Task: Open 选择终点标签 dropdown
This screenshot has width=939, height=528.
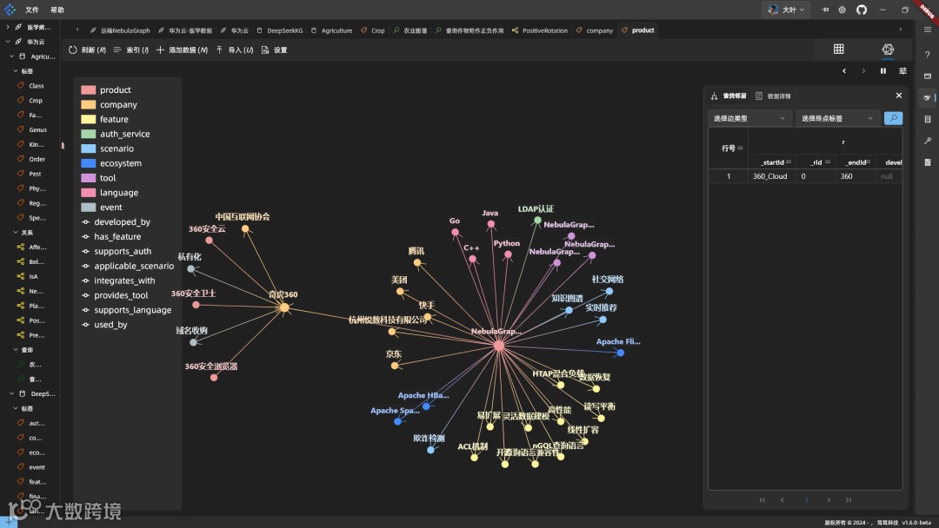Action: tap(837, 118)
